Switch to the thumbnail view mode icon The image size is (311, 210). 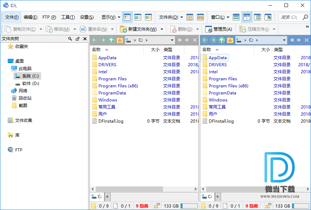coord(148,17)
